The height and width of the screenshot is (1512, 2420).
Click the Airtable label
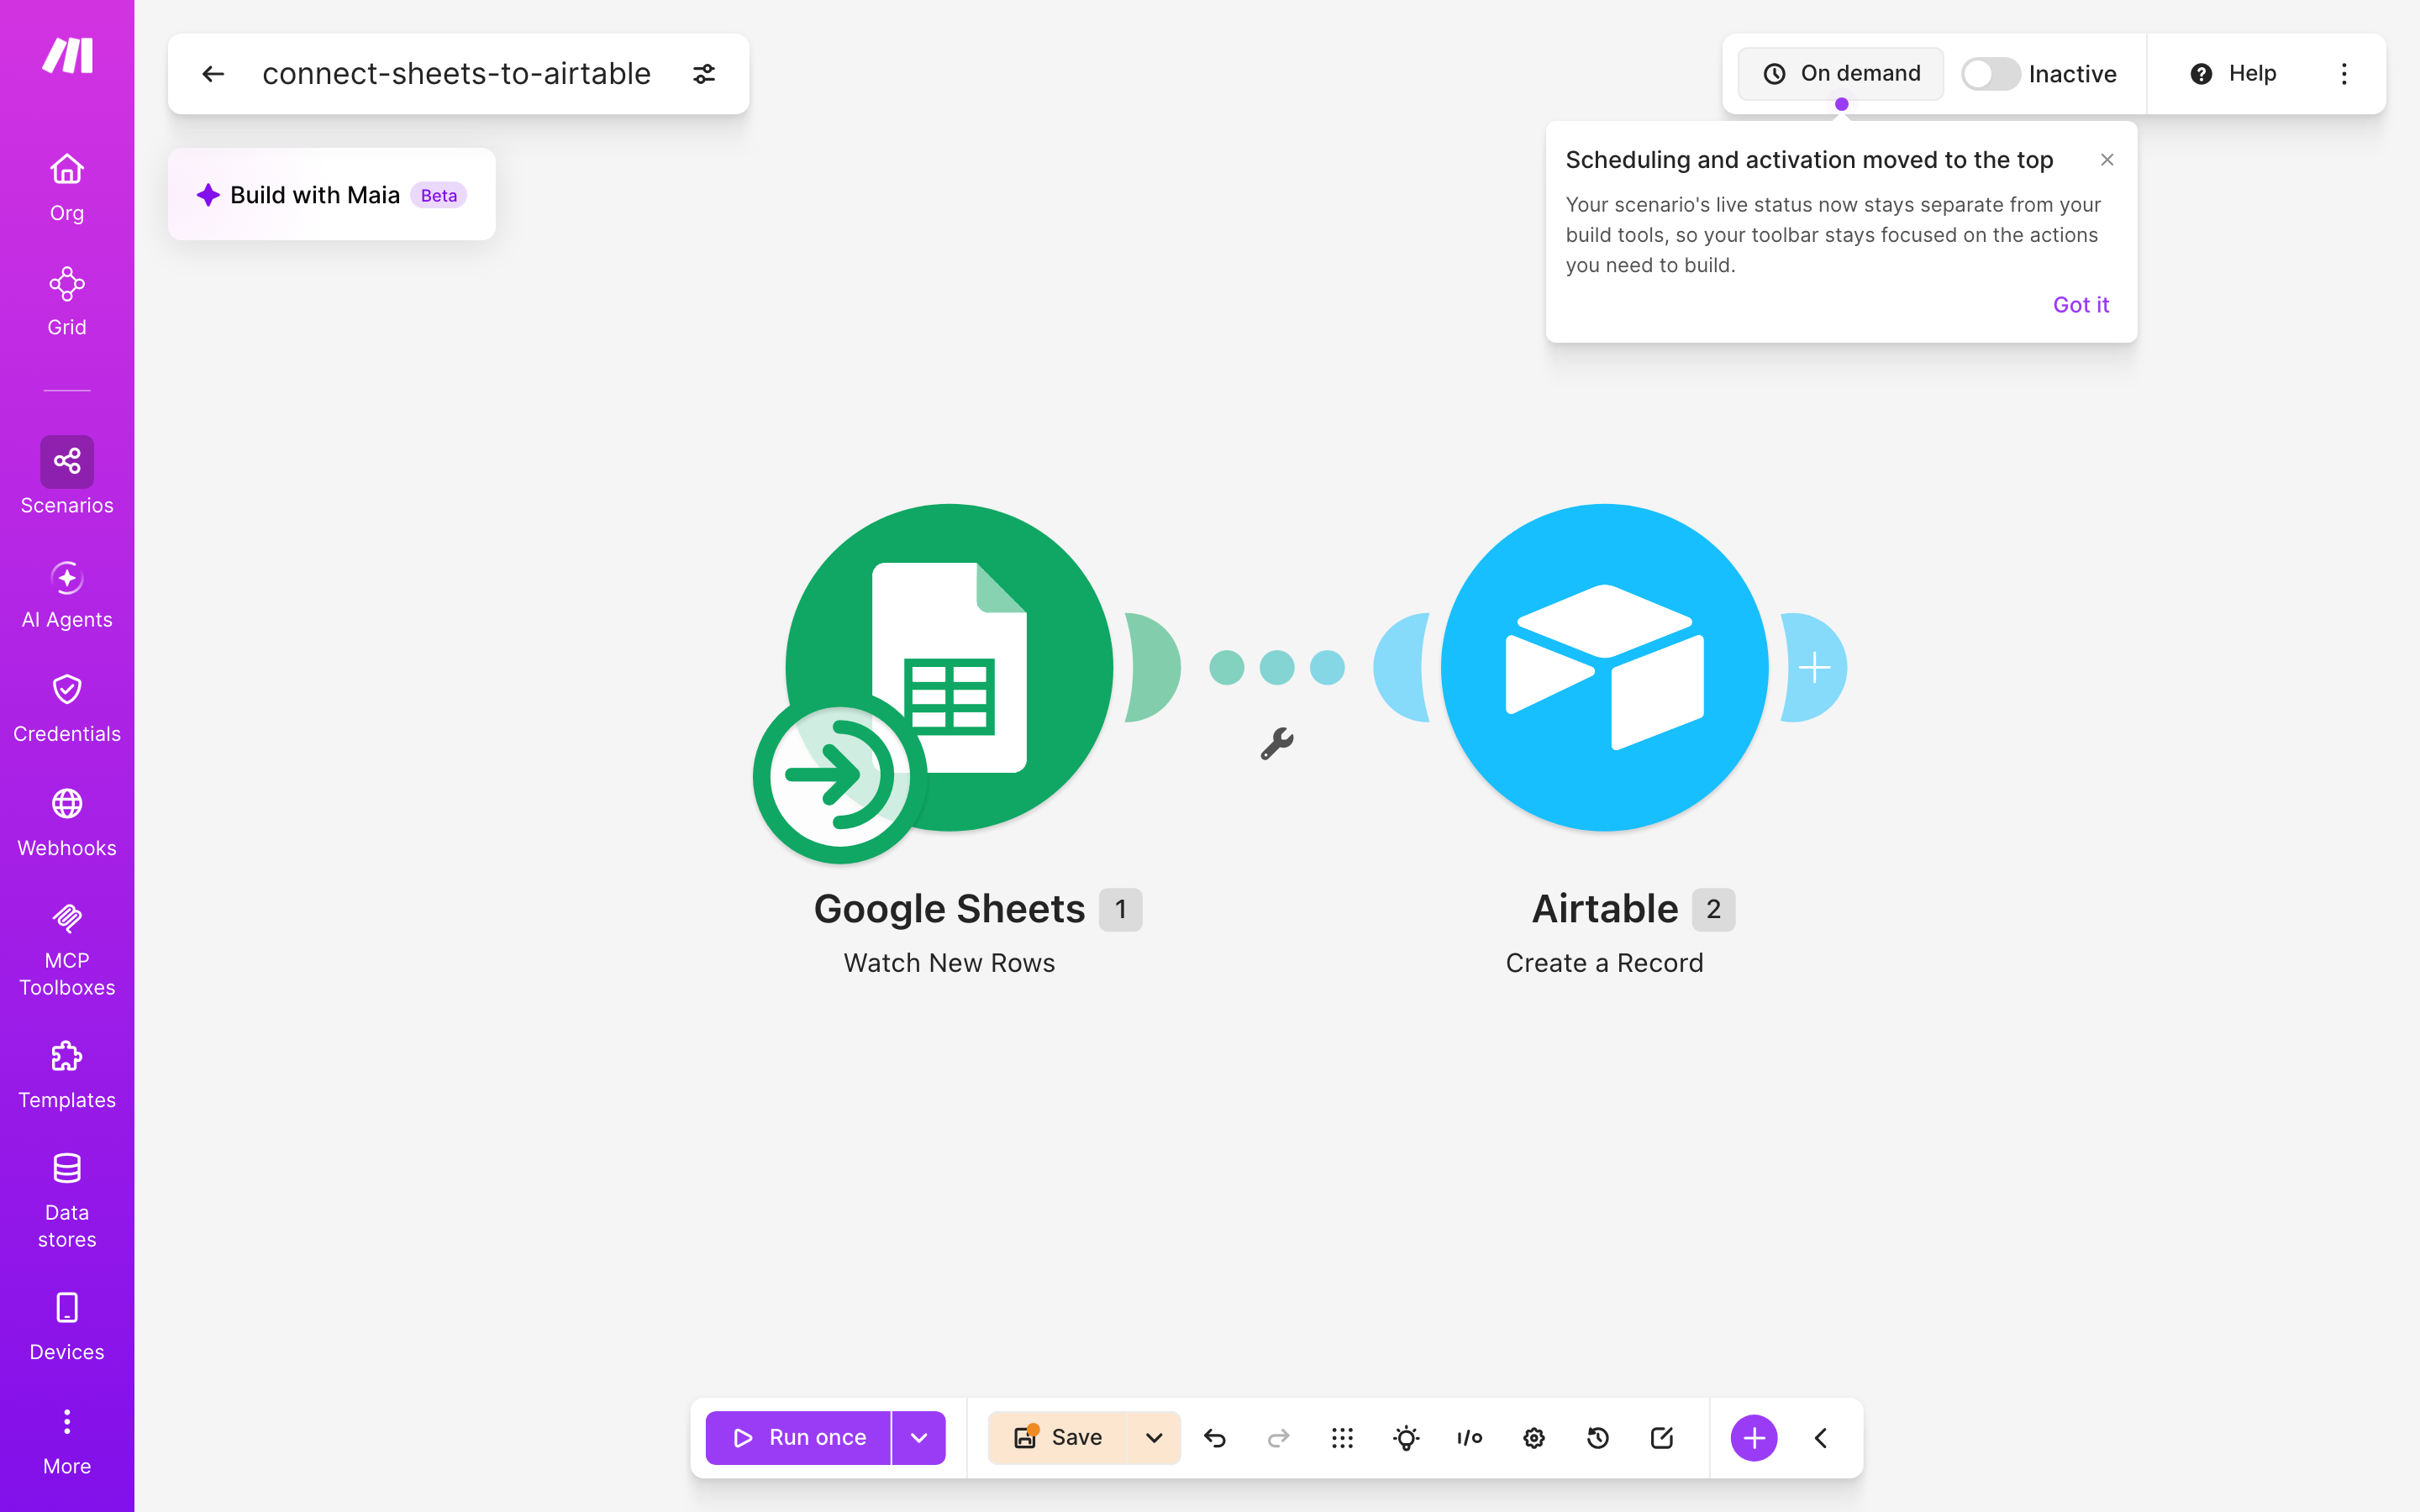(x=1605, y=909)
